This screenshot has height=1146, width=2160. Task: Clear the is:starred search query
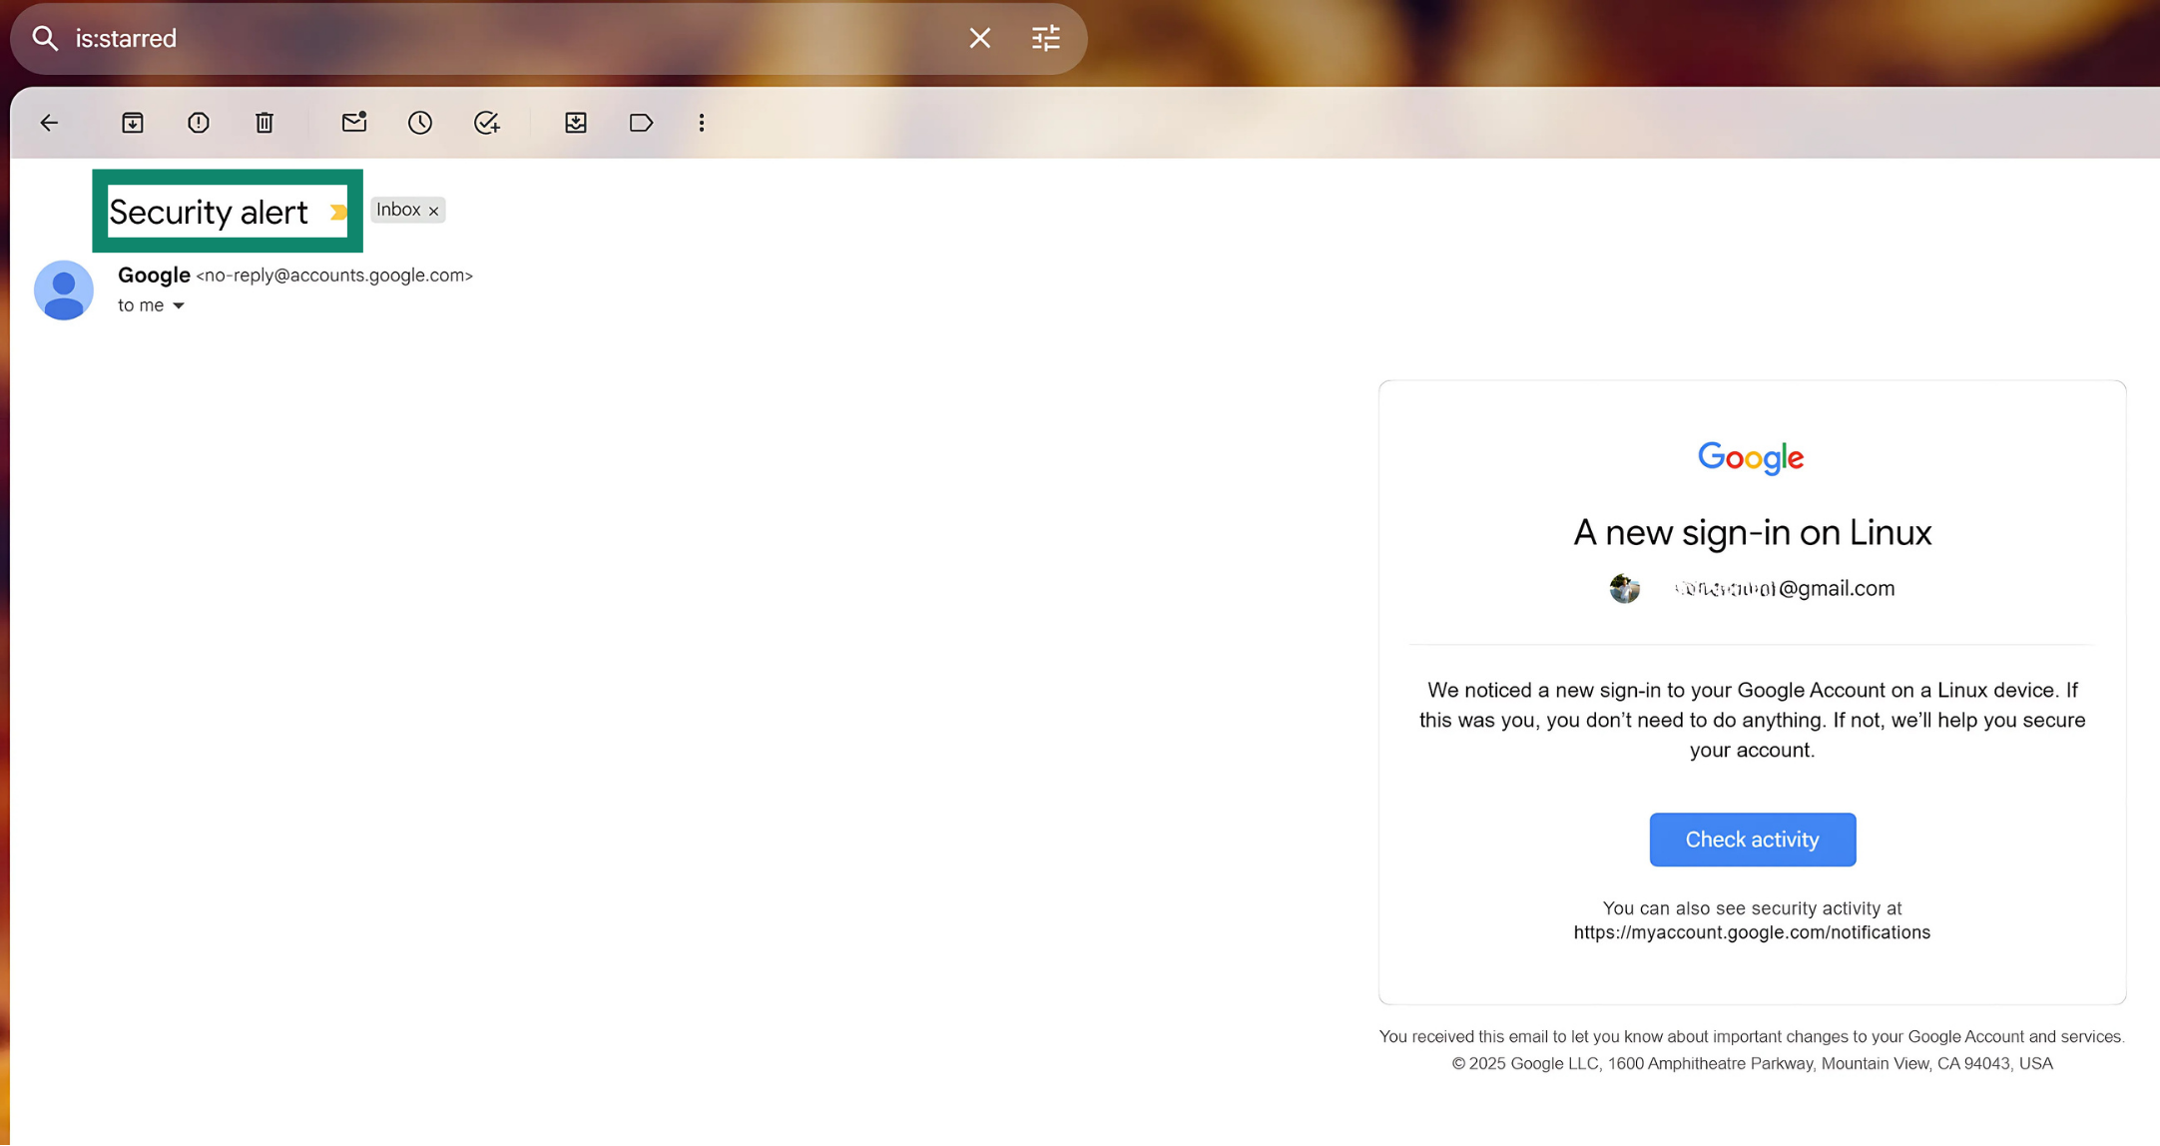coord(979,38)
